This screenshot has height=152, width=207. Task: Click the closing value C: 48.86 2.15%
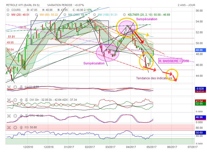(82, 10)
